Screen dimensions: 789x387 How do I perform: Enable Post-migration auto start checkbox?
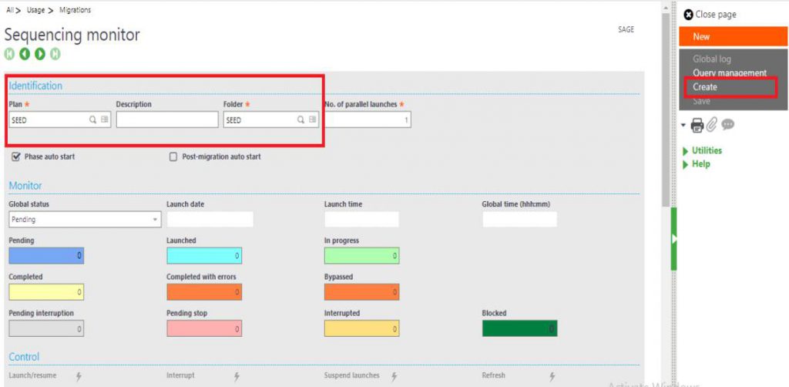pyautogui.click(x=173, y=157)
